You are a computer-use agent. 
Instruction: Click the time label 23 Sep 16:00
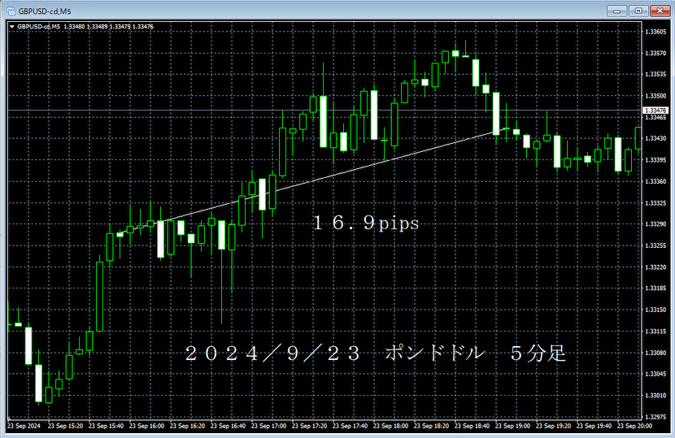(x=147, y=426)
